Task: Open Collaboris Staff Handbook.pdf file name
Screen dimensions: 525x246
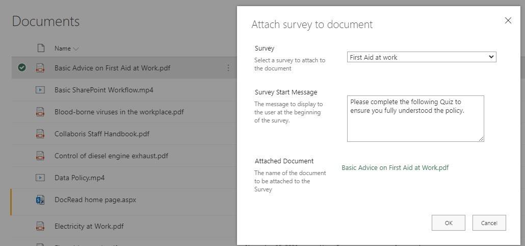Action: [x=101, y=134]
